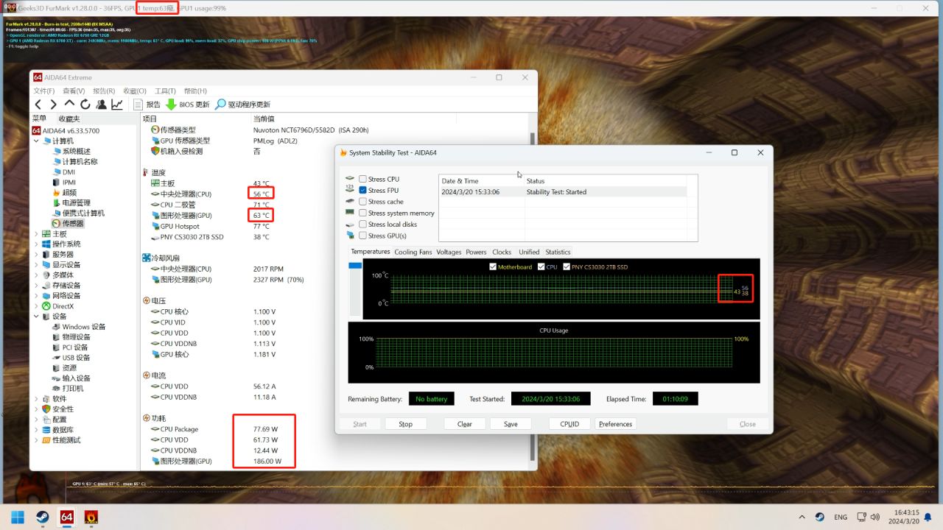Open the 文件(F) menu

coord(44,91)
